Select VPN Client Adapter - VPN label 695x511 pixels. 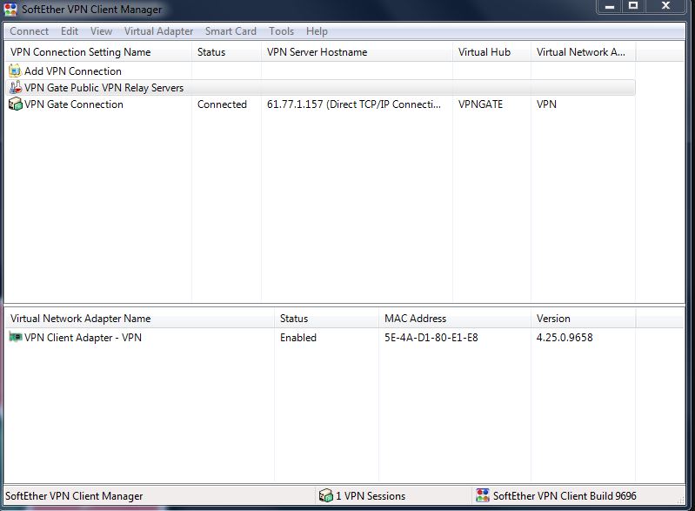[x=83, y=338]
